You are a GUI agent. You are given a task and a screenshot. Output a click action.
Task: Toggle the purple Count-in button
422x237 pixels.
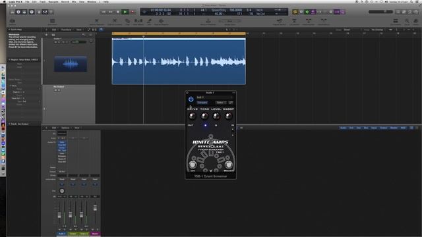click(x=337, y=12)
